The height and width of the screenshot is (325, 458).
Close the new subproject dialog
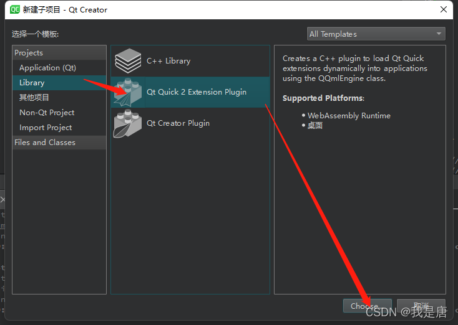pyautogui.click(x=444, y=9)
